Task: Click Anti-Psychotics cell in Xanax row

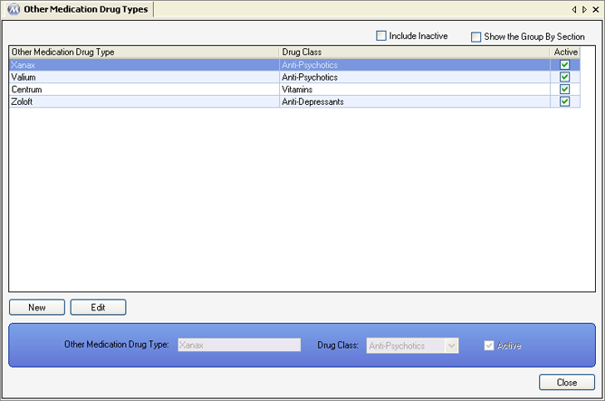Action: [415, 65]
